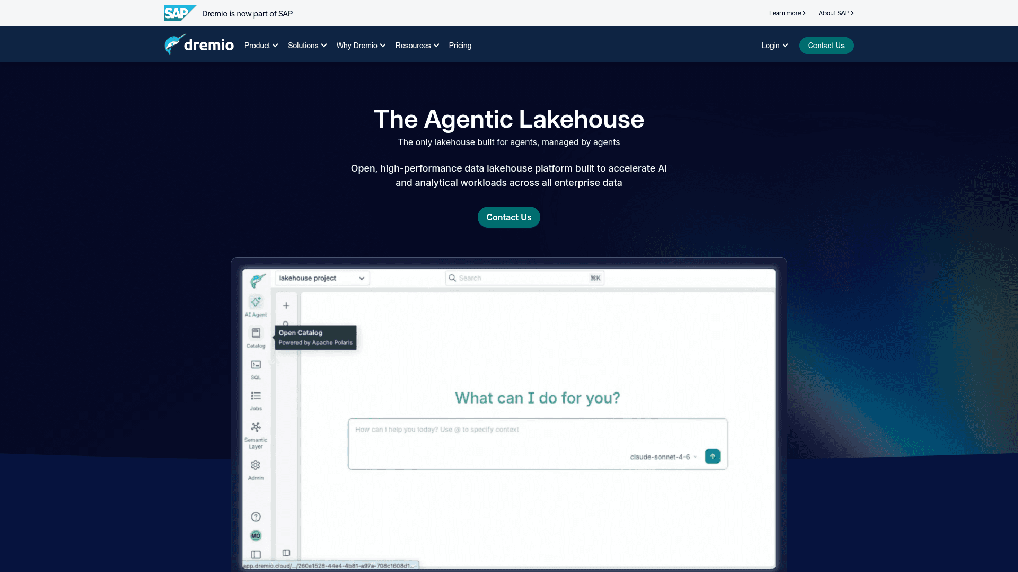
Task: Click 'What can I do for you?' heading
Action: click(538, 398)
